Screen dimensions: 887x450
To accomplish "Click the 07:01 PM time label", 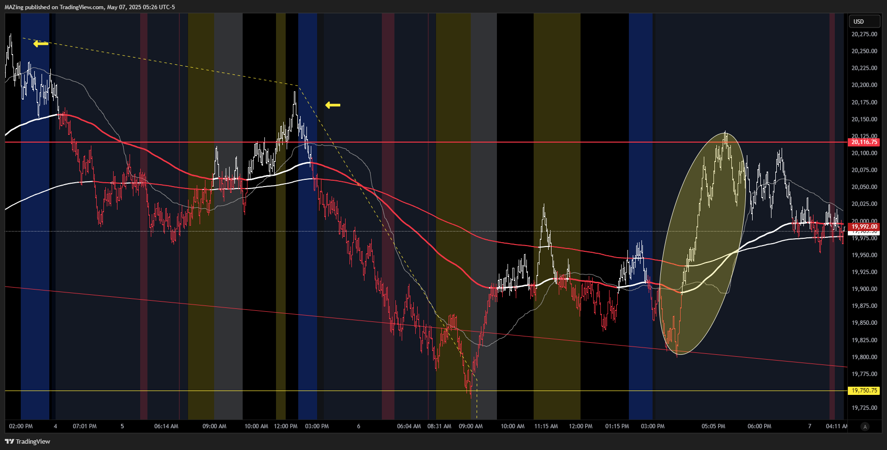I will coord(85,426).
